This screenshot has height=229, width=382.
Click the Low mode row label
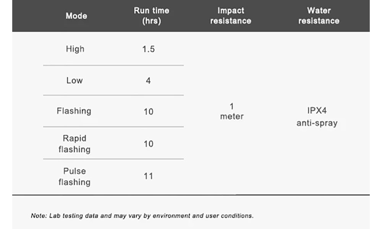[74, 81]
